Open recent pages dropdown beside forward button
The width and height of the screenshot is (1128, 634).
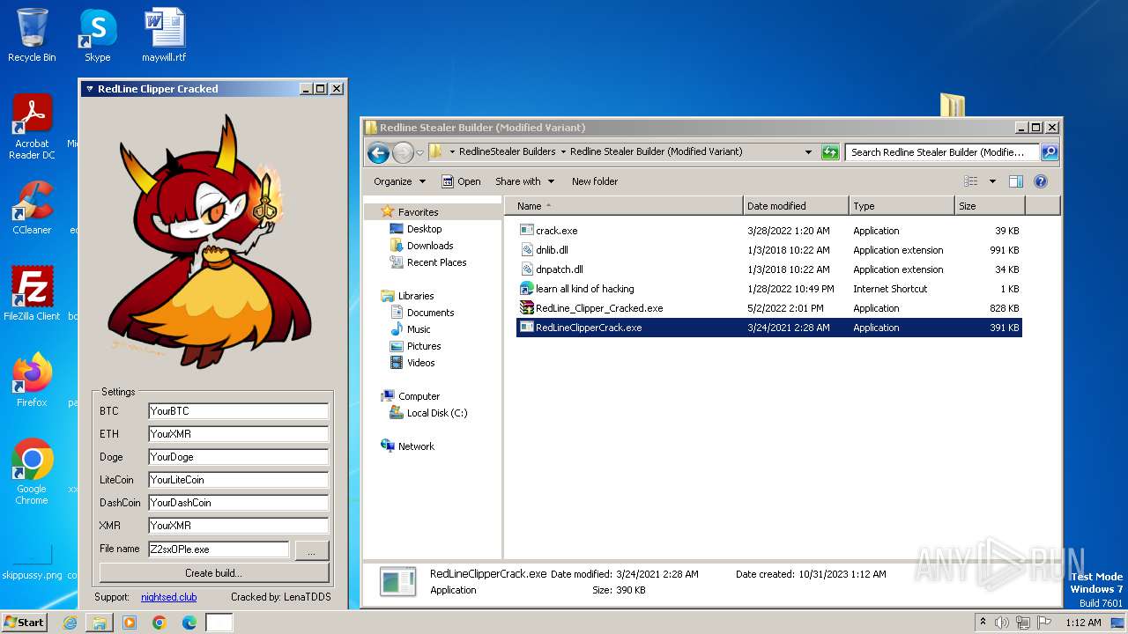419,152
